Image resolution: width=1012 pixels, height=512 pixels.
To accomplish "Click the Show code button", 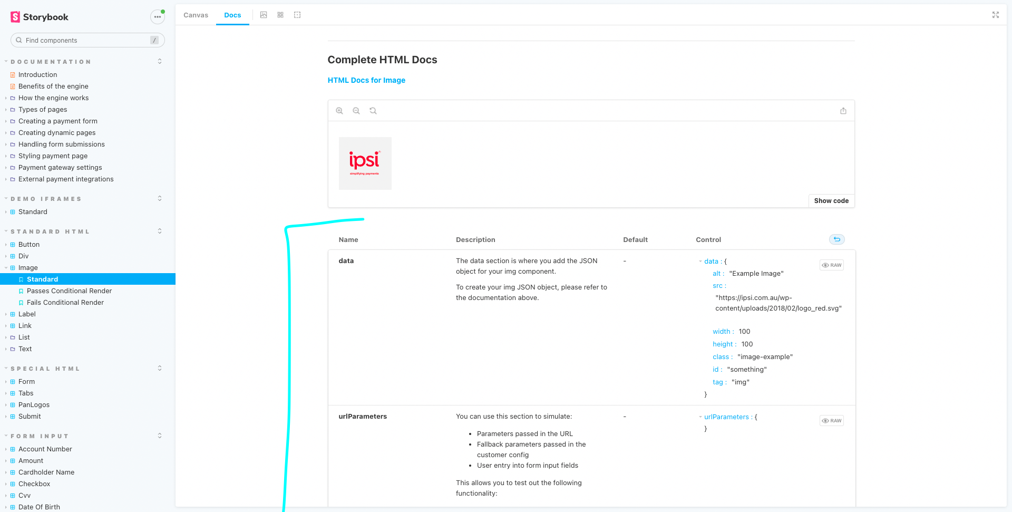I will point(831,201).
